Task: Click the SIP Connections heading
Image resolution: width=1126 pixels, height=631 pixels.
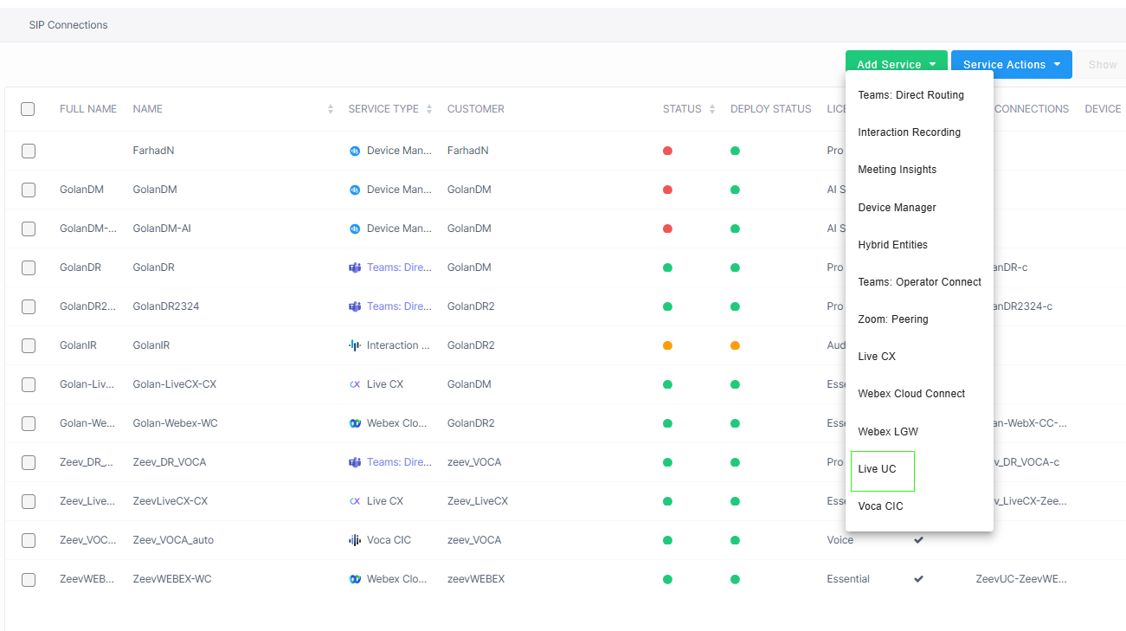Action: 68,25
